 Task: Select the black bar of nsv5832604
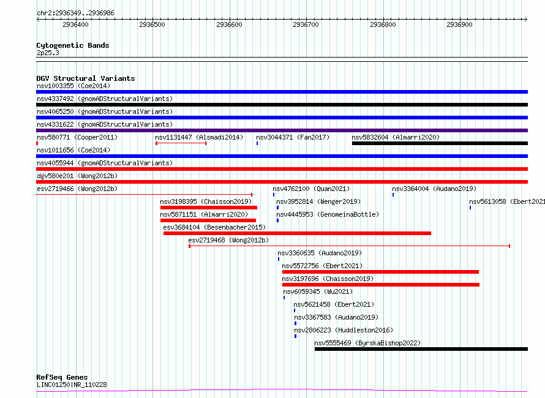pos(440,143)
